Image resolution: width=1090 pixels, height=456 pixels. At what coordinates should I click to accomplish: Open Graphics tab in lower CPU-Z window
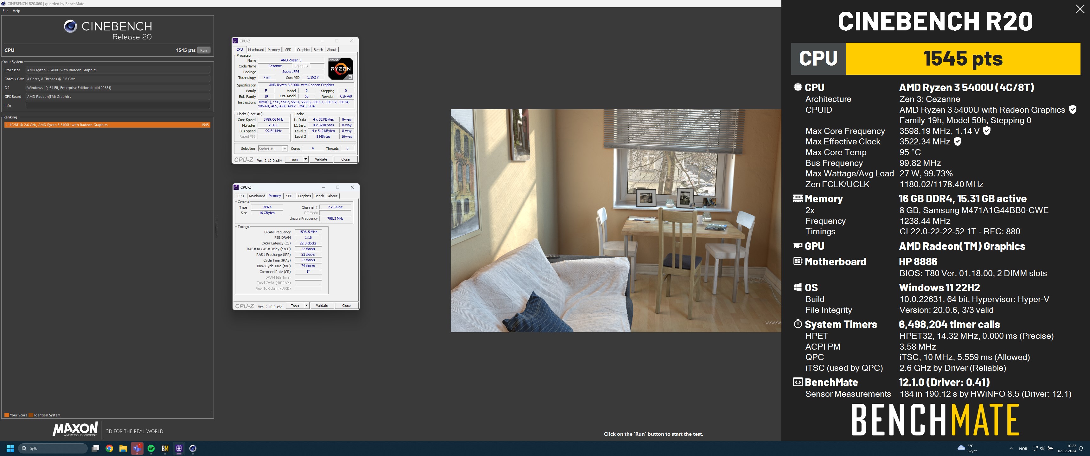click(304, 196)
